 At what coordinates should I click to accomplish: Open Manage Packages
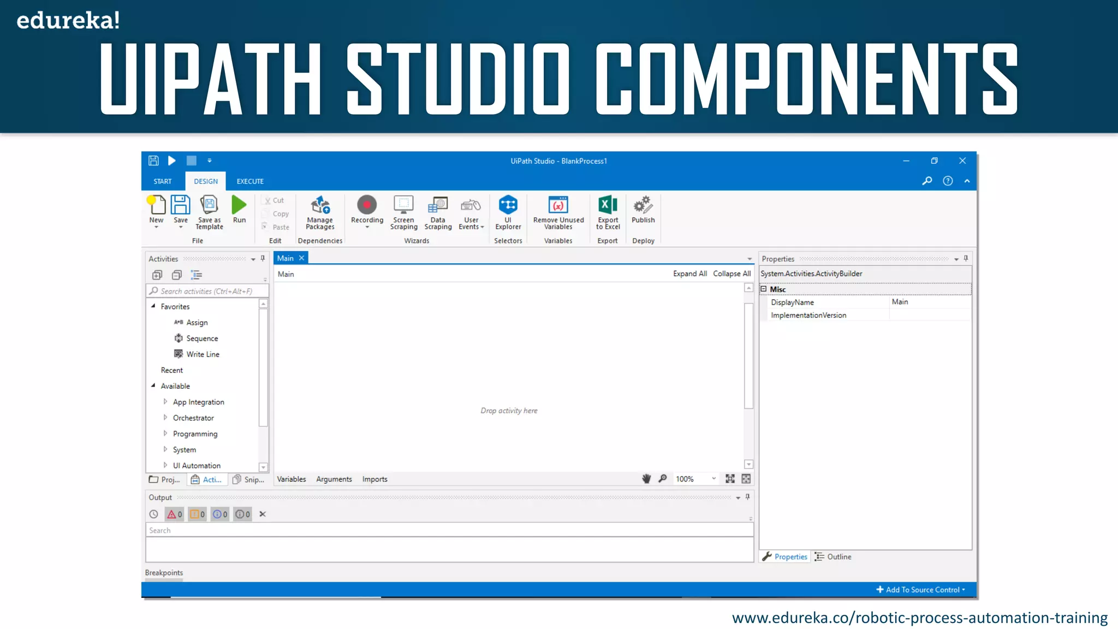320,205
